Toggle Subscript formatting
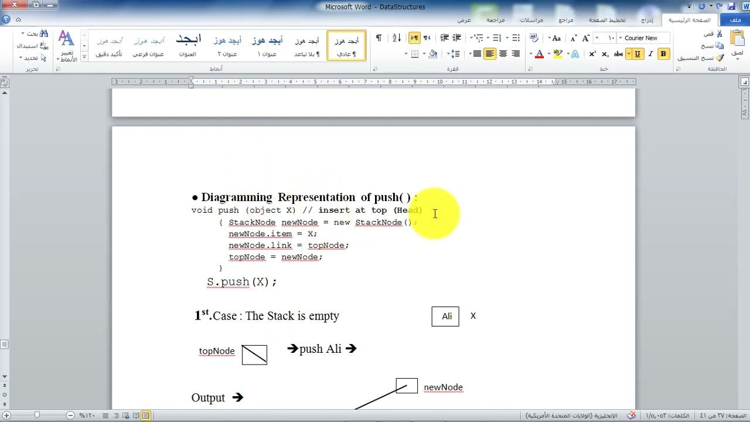Image resolution: width=750 pixels, height=422 pixels. coord(605,54)
